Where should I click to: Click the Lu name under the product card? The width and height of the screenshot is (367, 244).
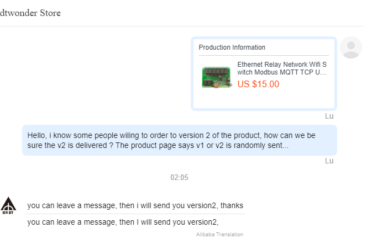pyautogui.click(x=329, y=116)
